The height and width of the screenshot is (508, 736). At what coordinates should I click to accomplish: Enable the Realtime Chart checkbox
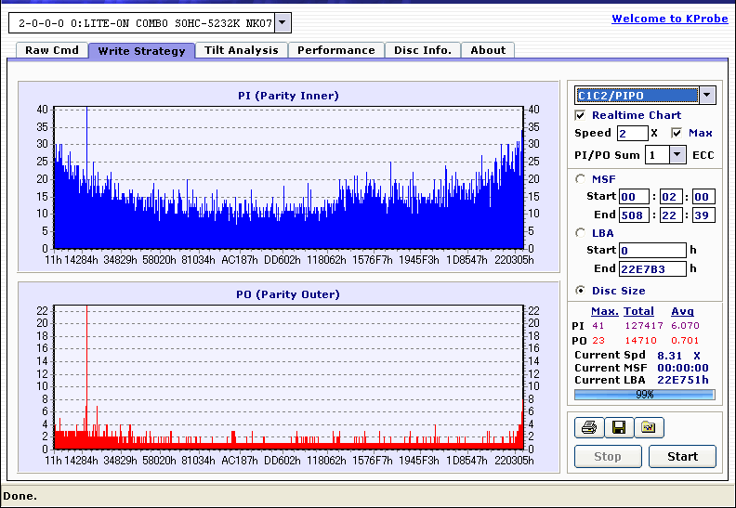point(581,115)
